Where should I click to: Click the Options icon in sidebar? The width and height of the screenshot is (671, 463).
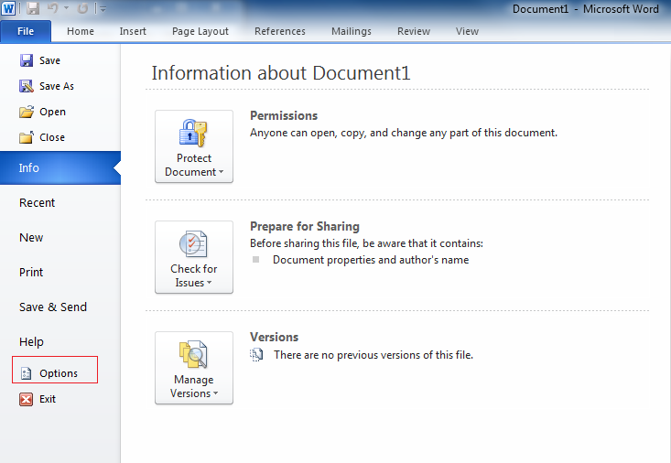point(27,373)
